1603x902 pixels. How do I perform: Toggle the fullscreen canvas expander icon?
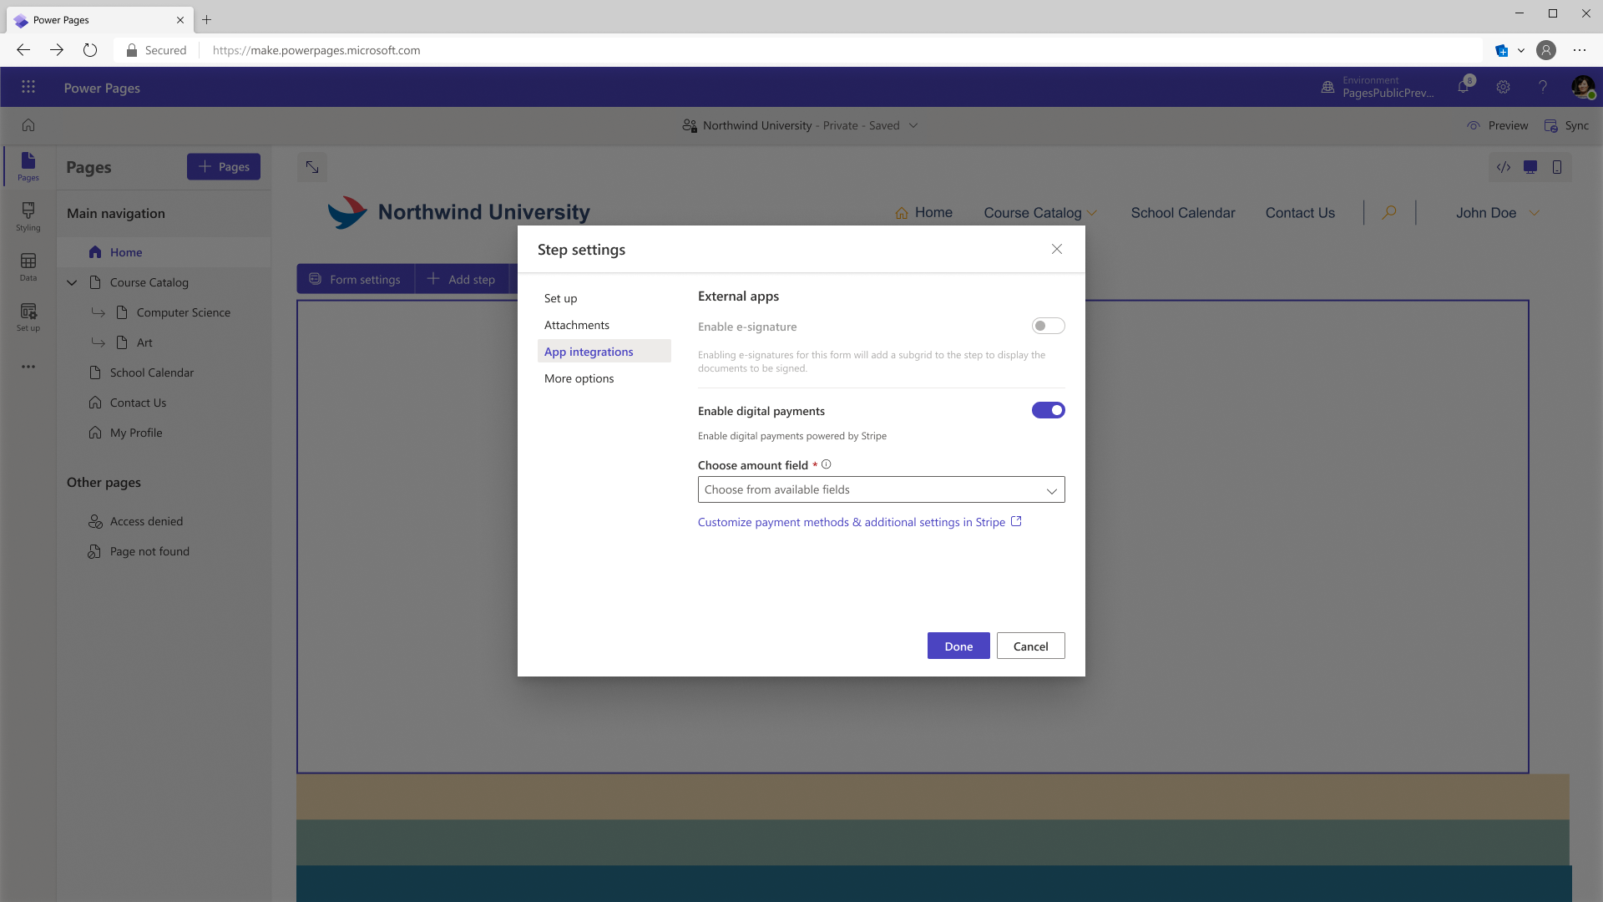click(x=311, y=166)
